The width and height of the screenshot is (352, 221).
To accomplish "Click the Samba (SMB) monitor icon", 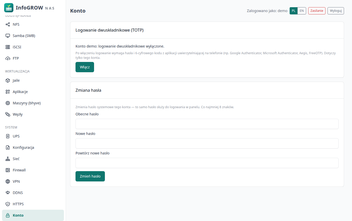I will (8, 36).
